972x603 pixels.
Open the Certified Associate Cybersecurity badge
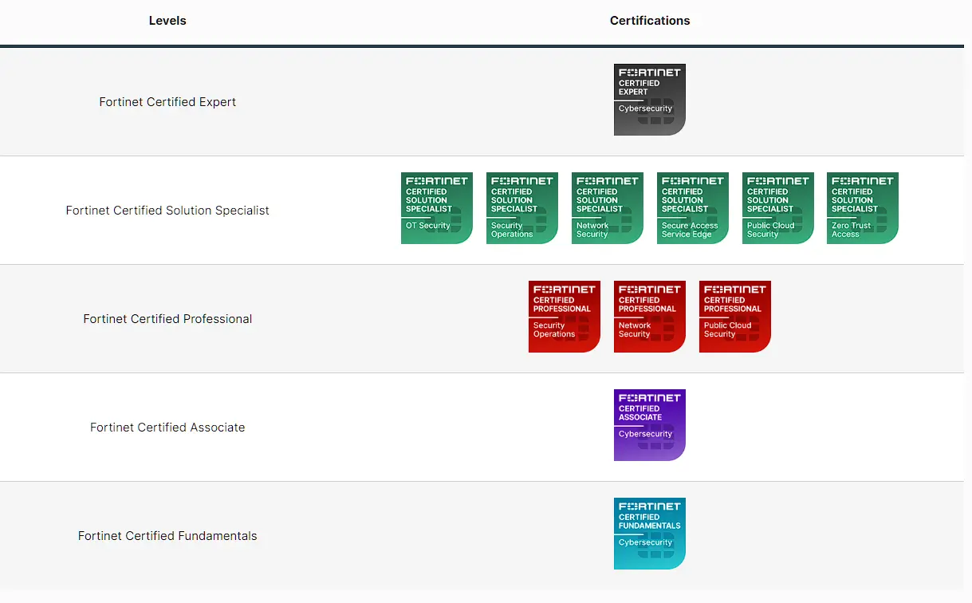pos(650,425)
